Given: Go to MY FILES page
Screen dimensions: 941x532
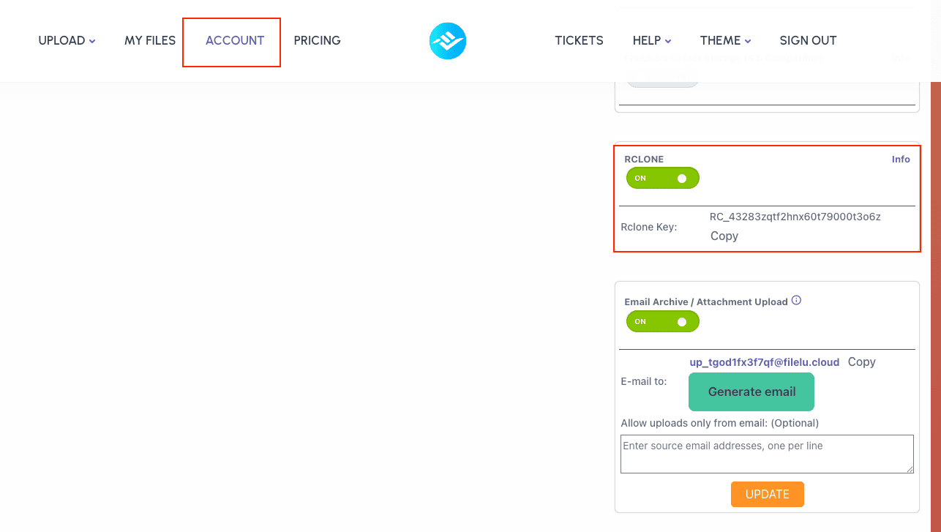Looking at the screenshot, I should click(x=150, y=41).
